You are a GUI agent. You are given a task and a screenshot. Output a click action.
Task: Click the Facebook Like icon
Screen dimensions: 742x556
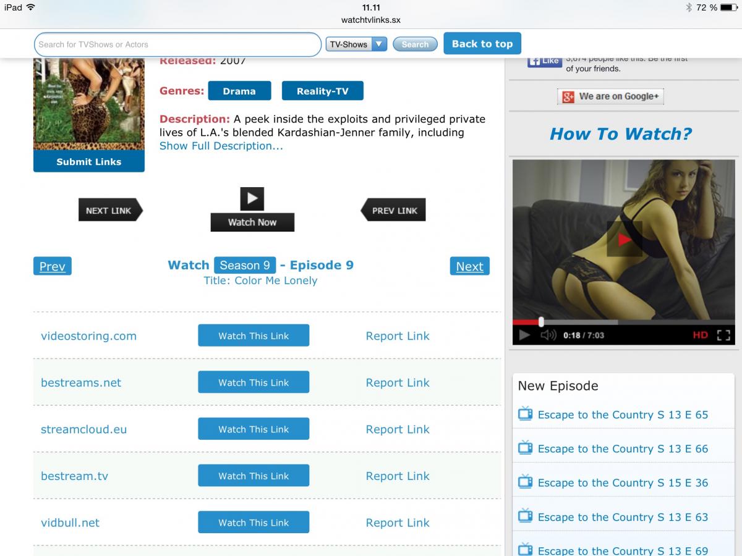pos(544,62)
